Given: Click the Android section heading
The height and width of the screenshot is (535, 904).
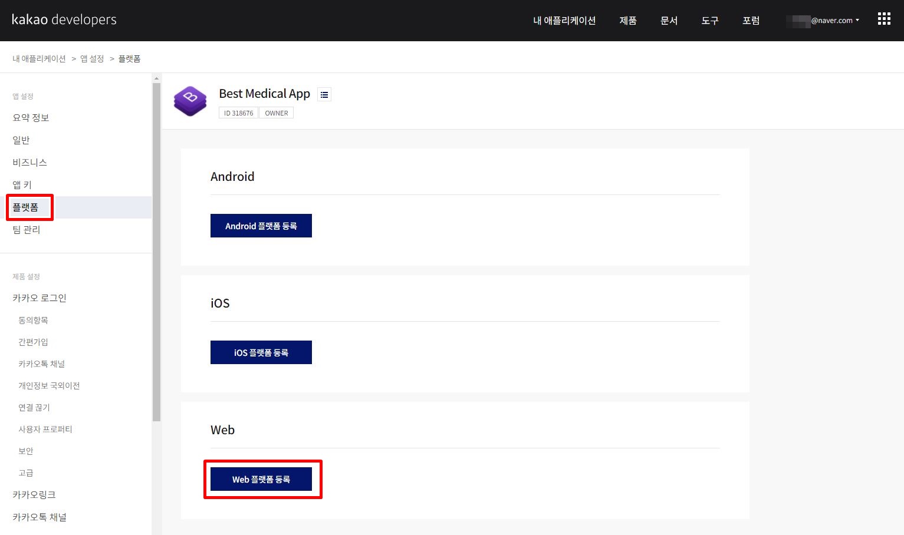Looking at the screenshot, I should click(232, 177).
